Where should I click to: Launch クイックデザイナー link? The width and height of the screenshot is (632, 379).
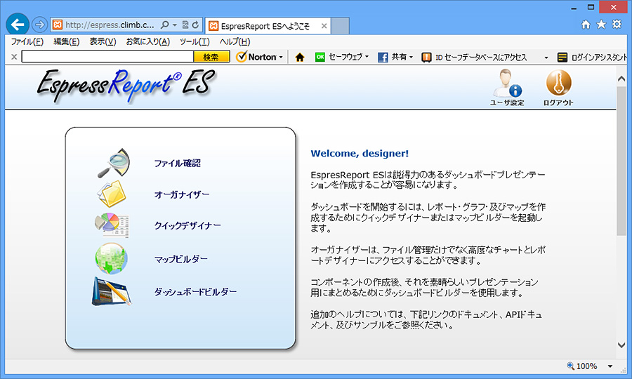[x=187, y=225]
